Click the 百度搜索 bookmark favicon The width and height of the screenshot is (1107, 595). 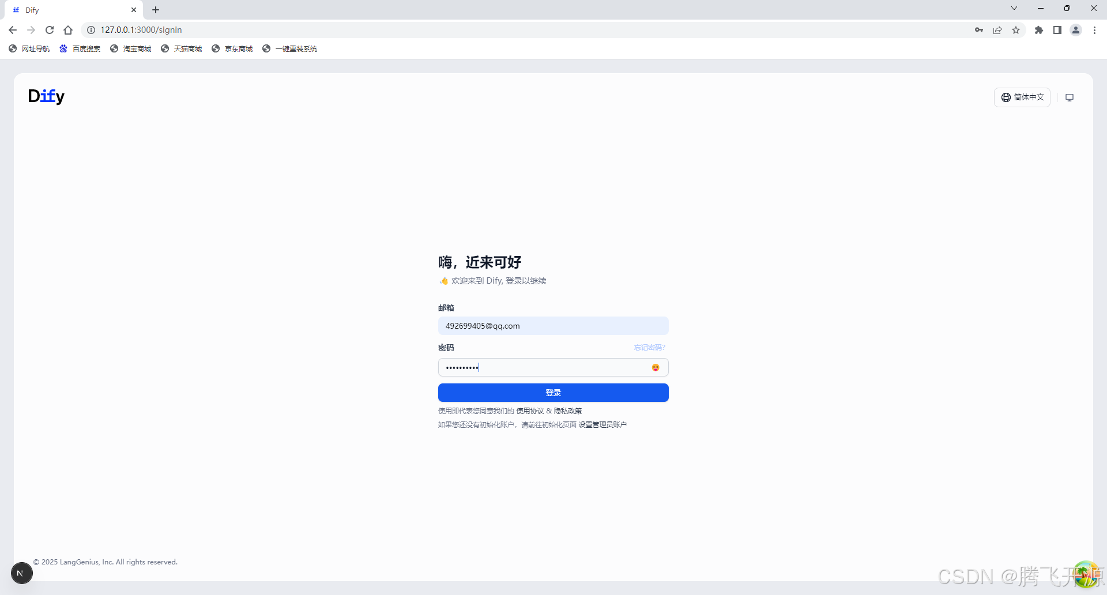click(63, 48)
